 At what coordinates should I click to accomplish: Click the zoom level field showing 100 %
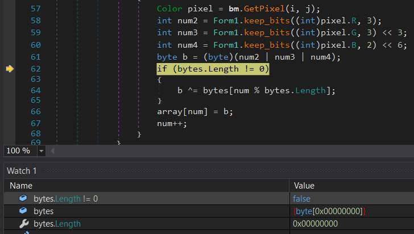(x=20, y=151)
